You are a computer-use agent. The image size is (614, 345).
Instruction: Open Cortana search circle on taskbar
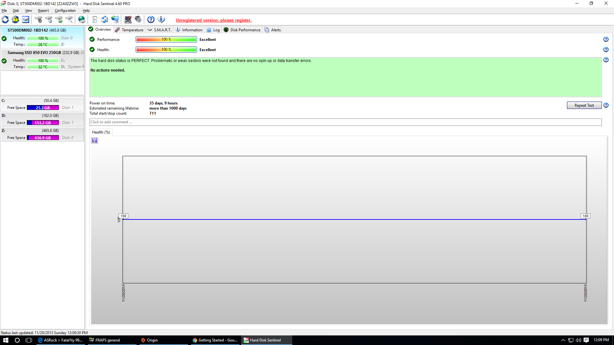17,340
